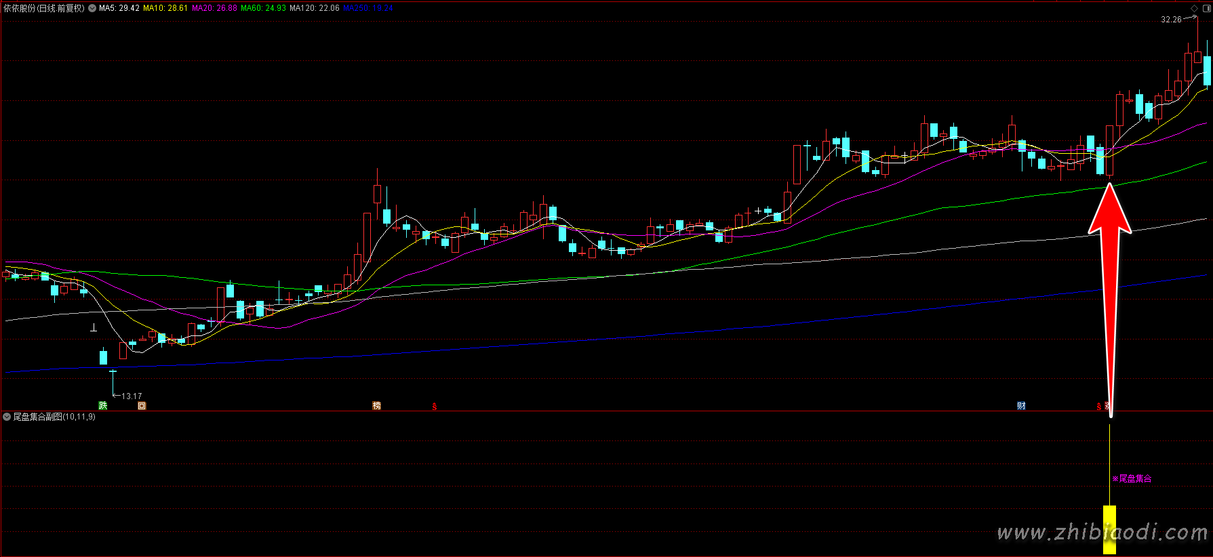This screenshot has height=557, width=1213.
Task: Click the yellow 尾盘集合 signal bar
Action: pos(1109,529)
